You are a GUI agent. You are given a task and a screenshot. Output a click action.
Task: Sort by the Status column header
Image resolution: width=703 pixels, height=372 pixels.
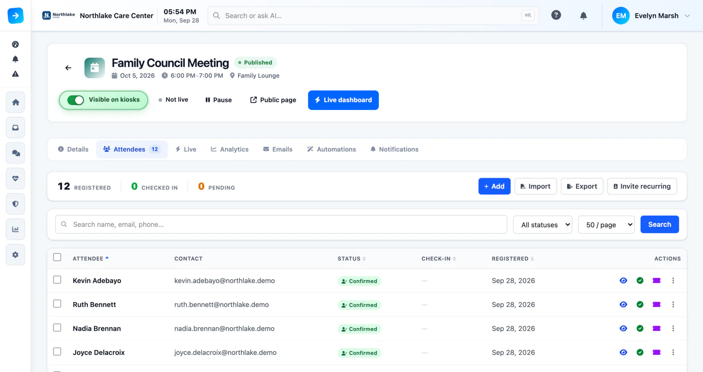[x=351, y=259]
